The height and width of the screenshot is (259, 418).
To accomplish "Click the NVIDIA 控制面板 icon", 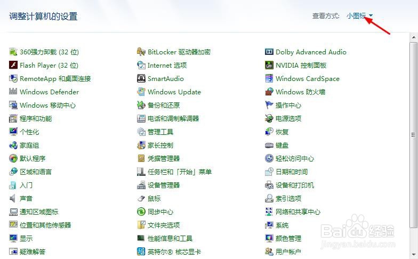I will [x=269, y=65].
